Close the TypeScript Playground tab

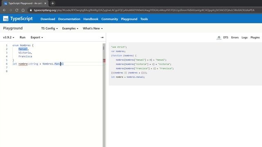pos(45,3)
